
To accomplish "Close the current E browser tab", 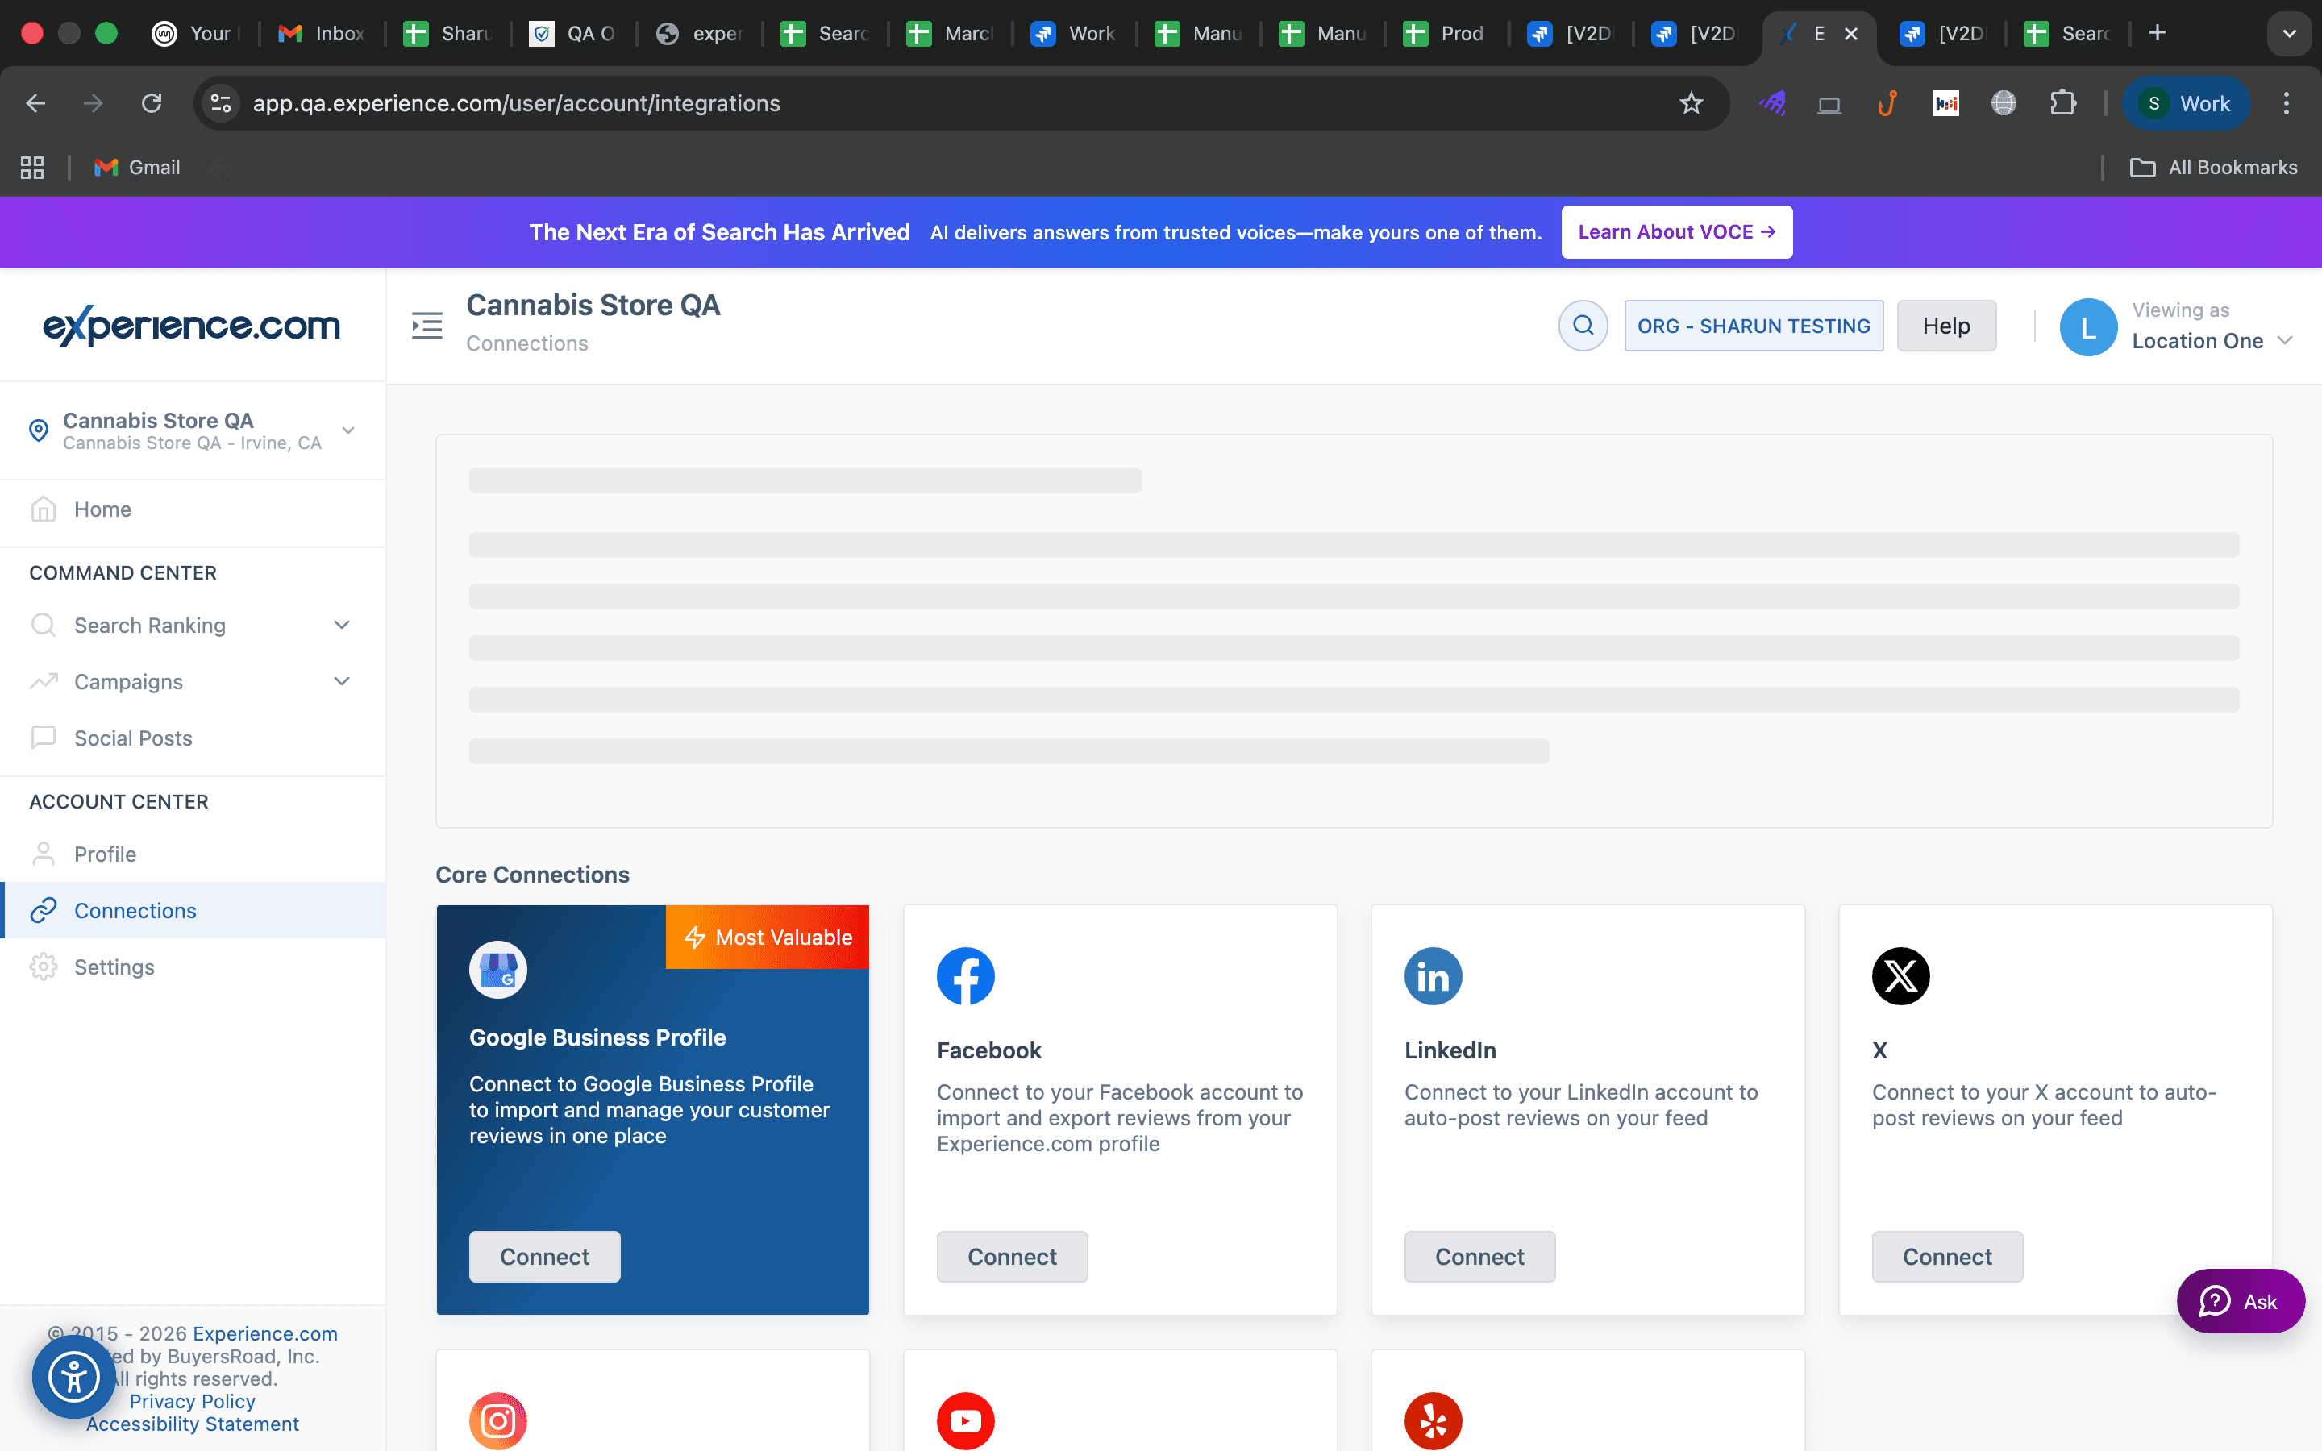I will 1851,34.
